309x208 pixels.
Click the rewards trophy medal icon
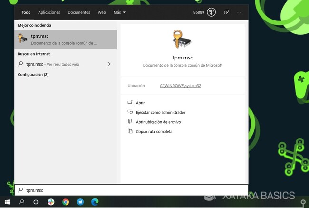tap(211, 12)
